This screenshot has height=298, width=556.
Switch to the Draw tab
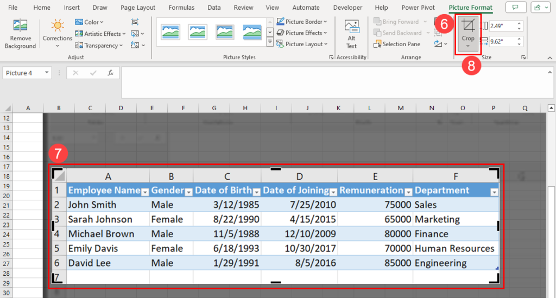click(100, 8)
